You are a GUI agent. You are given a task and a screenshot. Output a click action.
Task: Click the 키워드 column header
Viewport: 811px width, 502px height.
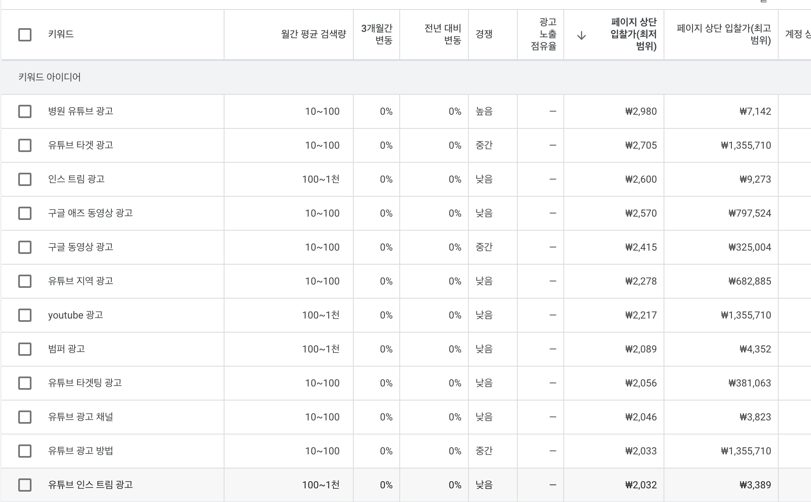click(61, 34)
